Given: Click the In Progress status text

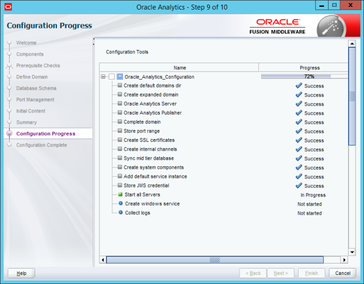Looking at the screenshot, I should pos(313,195).
